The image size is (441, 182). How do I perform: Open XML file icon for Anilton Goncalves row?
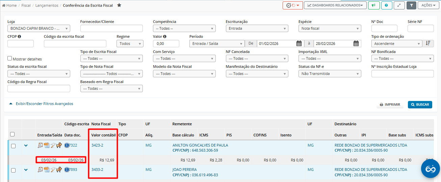pos(46,146)
